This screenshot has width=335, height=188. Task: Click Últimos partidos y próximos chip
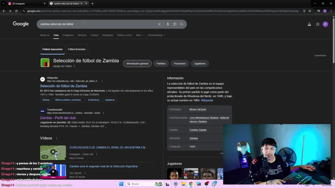tap(69, 100)
